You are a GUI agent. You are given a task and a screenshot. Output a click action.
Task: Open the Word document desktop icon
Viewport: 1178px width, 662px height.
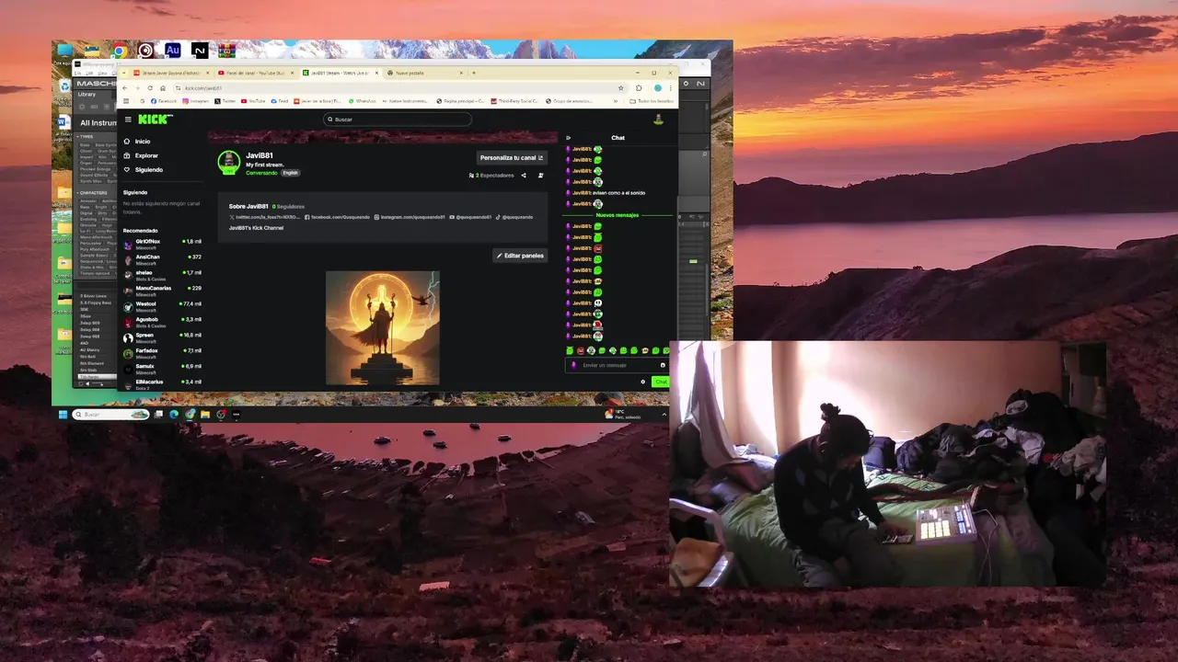64,122
